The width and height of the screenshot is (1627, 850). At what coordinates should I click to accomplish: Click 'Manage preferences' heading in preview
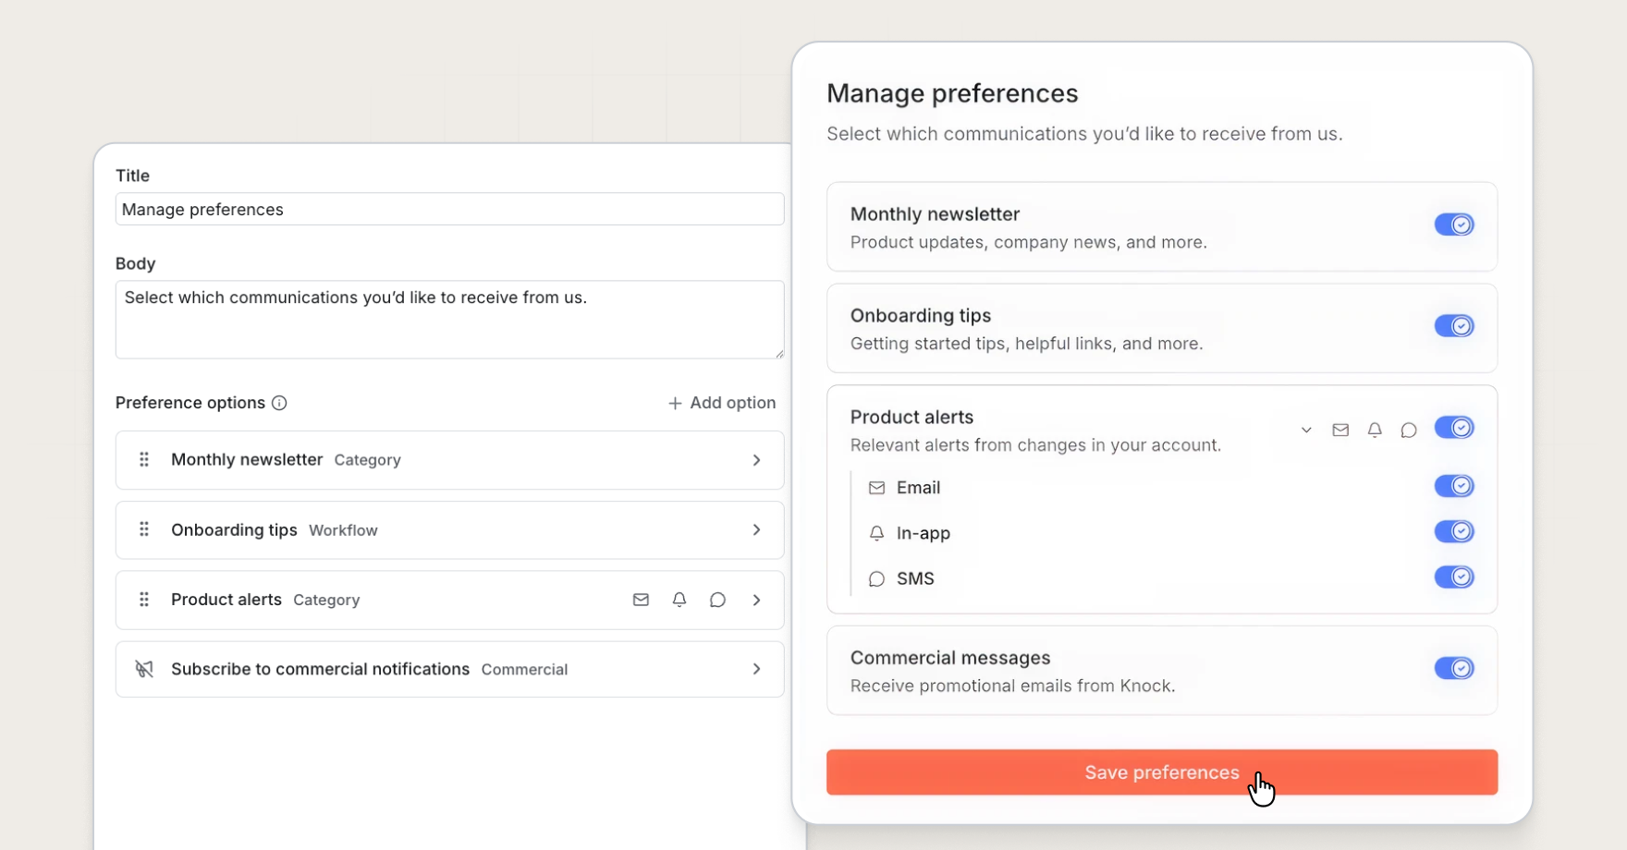pos(952,93)
